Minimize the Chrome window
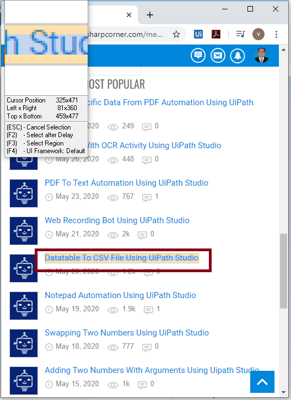The height and width of the screenshot is (400, 291). click(225, 9)
